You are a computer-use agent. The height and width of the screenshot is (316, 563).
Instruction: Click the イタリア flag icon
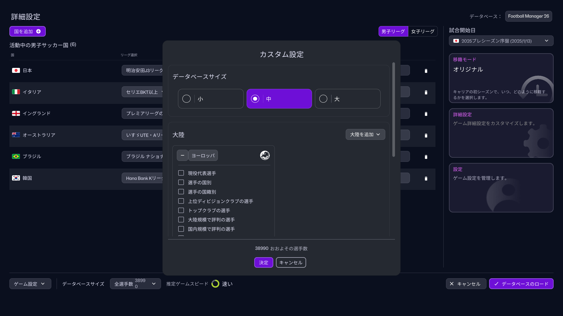point(16,92)
